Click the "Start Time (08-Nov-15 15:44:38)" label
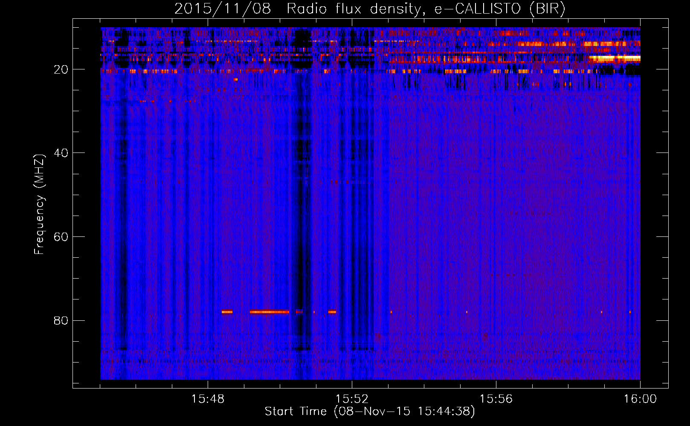This screenshot has width=690, height=426. 369,412
